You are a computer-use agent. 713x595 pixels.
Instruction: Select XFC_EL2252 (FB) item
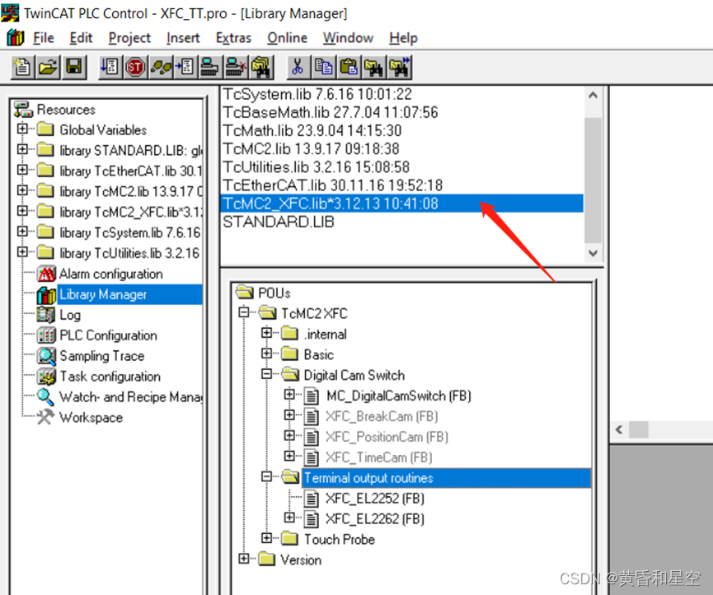click(375, 499)
